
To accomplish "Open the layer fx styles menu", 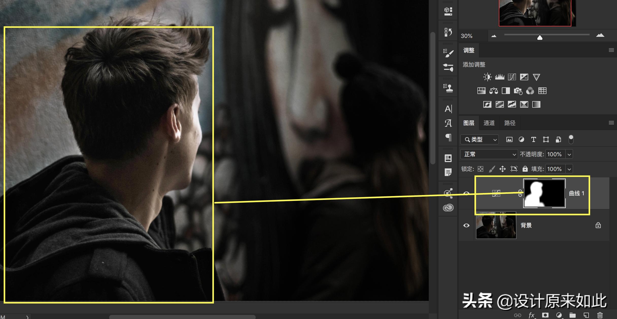I will pos(531,315).
